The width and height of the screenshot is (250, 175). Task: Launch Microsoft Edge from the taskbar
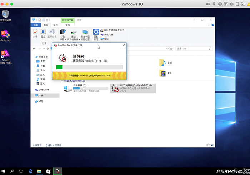[30, 171]
